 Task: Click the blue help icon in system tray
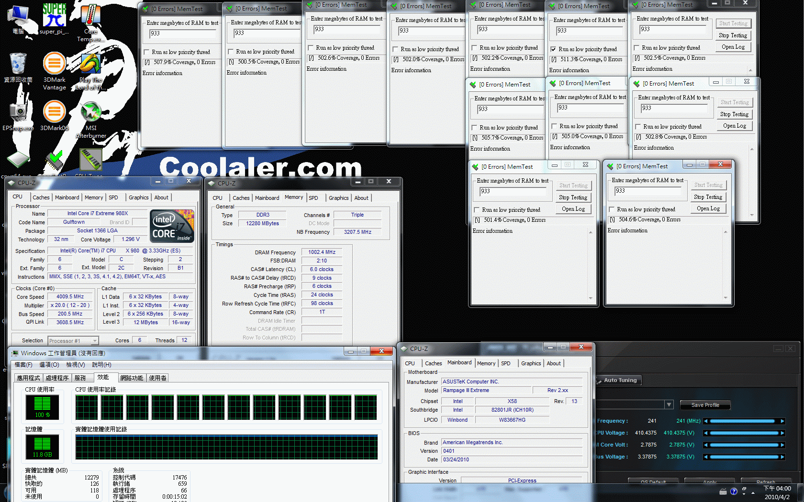pyautogui.click(x=734, y=491)
